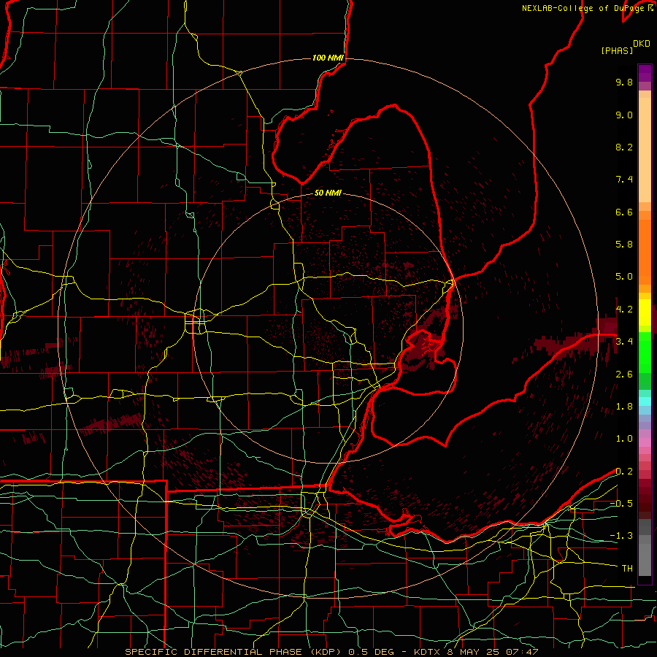Click the 6.6 value on color scale

coord(624,212)
